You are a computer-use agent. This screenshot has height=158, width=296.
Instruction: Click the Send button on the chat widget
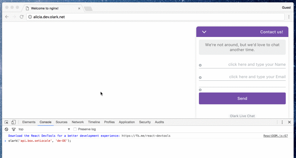point(242,98)
